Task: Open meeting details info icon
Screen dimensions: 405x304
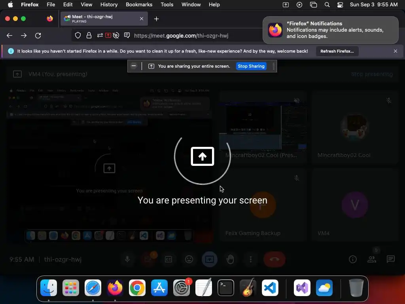Action: [x=352, y=259]
